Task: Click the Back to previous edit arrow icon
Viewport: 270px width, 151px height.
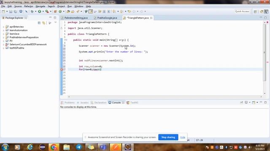Action: pyautogui.click(x=130, y=11)
